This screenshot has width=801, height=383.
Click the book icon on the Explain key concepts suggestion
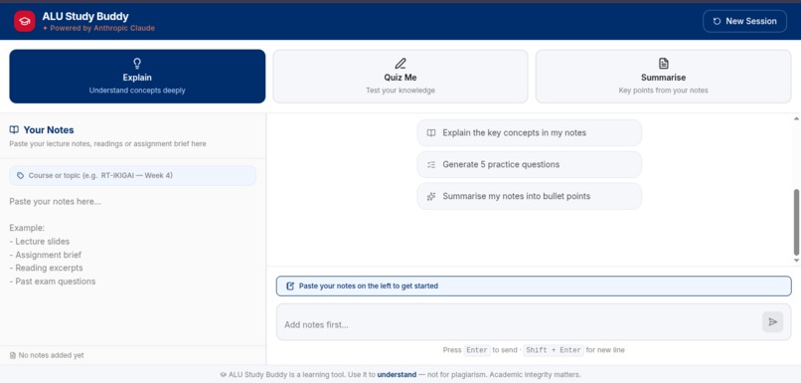431,133
